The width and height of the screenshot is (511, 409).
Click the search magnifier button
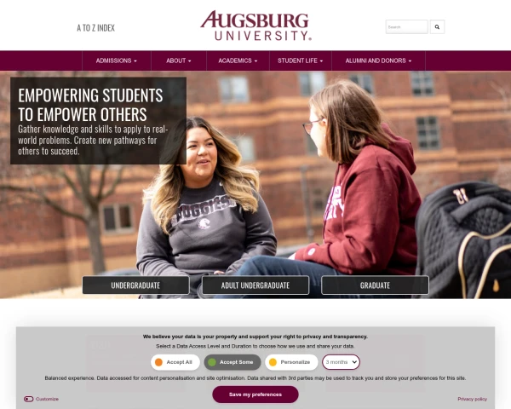click(437, 27)
